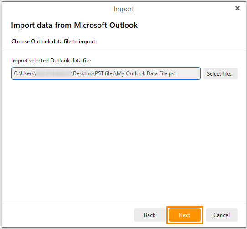The image size is (247, 229).
Task: Go Back to the previous import step
Action: tap(149, 215)
